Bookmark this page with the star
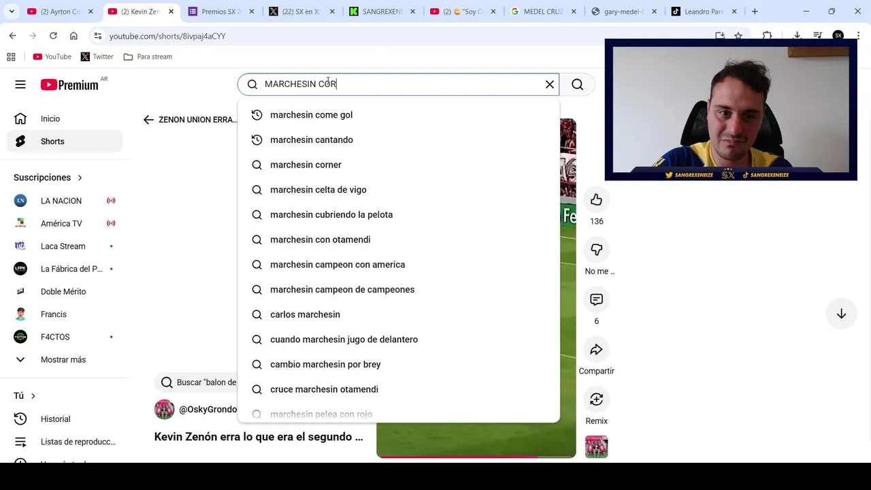 (738, 35)
